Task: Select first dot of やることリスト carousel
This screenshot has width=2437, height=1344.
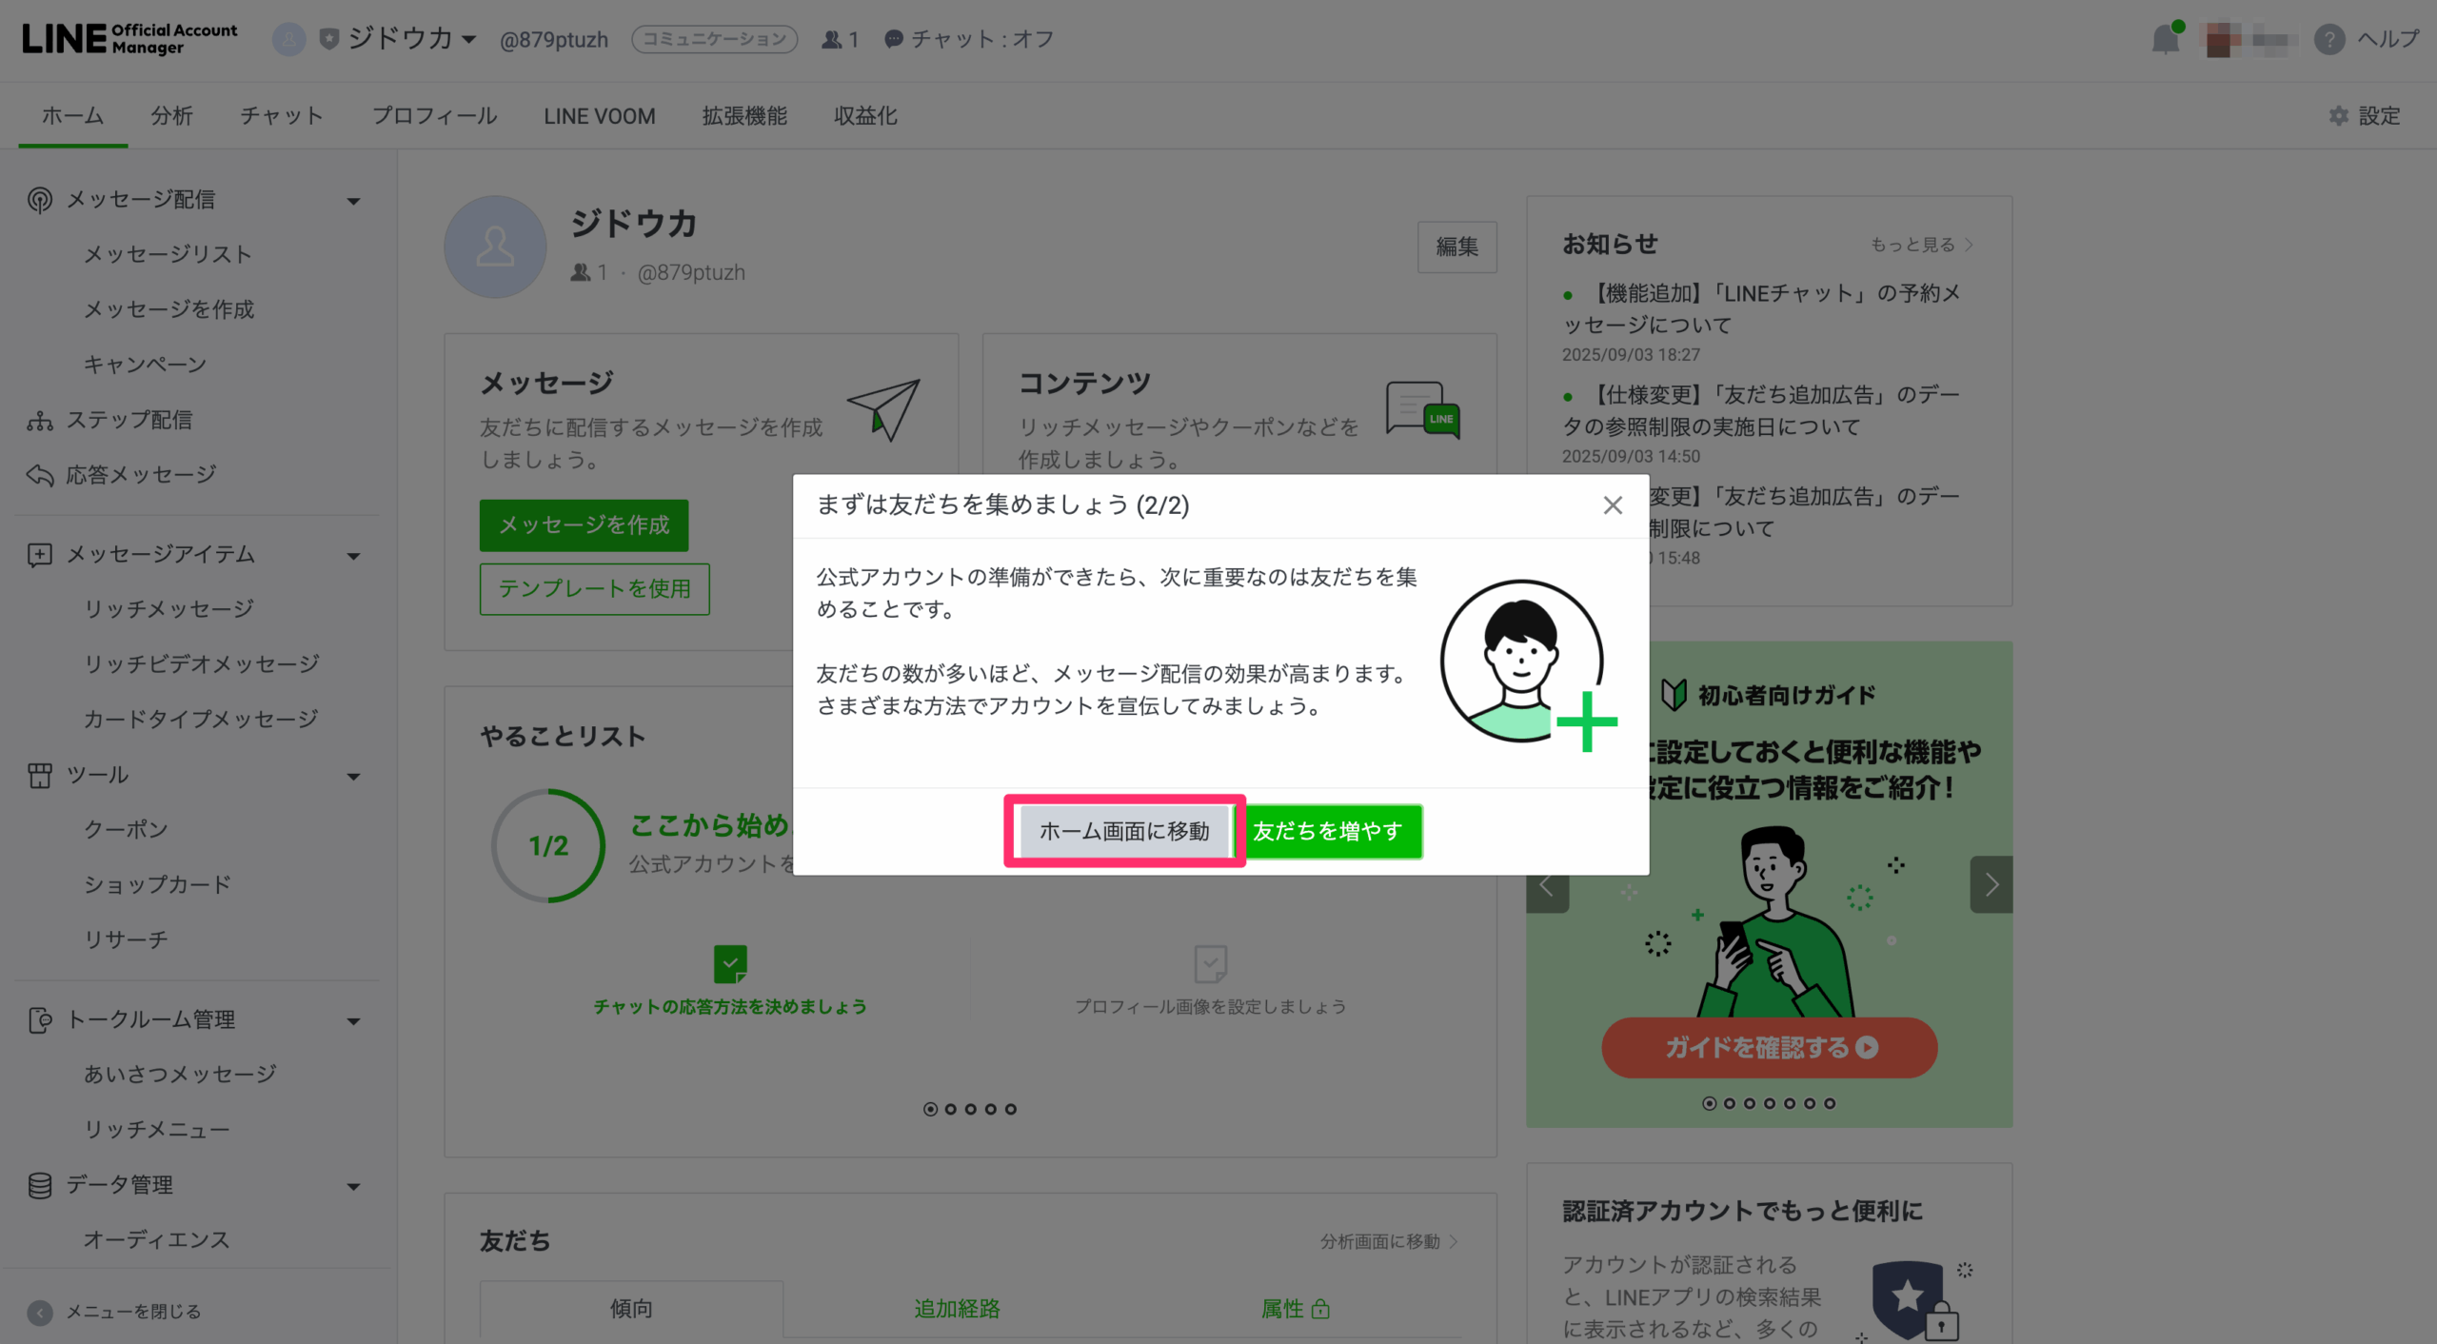Action: 930,1109
